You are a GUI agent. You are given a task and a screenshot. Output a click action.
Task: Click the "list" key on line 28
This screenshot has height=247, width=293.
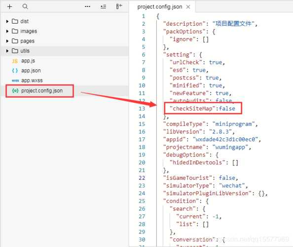(186, 224)
